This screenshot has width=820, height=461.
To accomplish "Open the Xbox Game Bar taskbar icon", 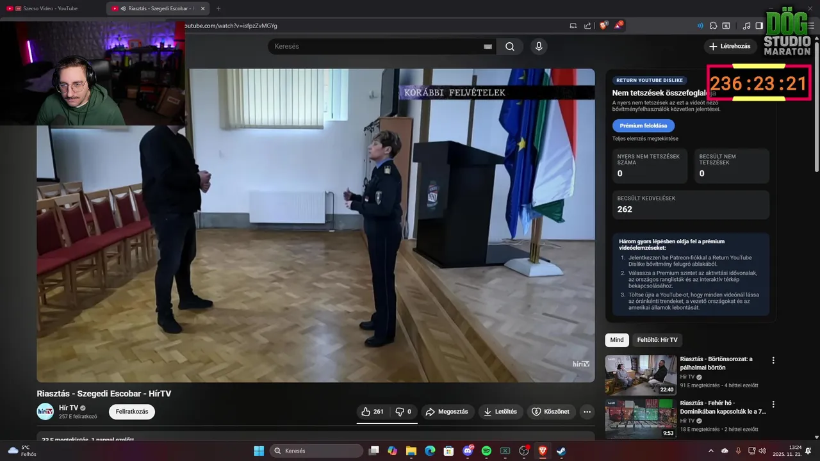I will (x=505, y=451).
